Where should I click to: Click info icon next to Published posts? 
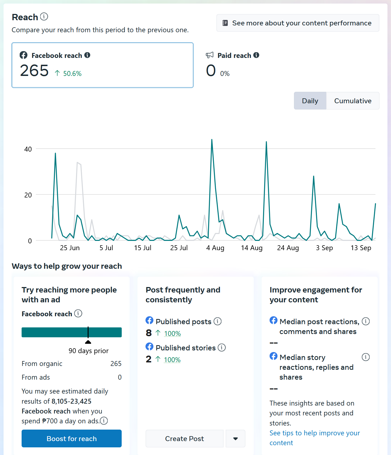(218, 321)
